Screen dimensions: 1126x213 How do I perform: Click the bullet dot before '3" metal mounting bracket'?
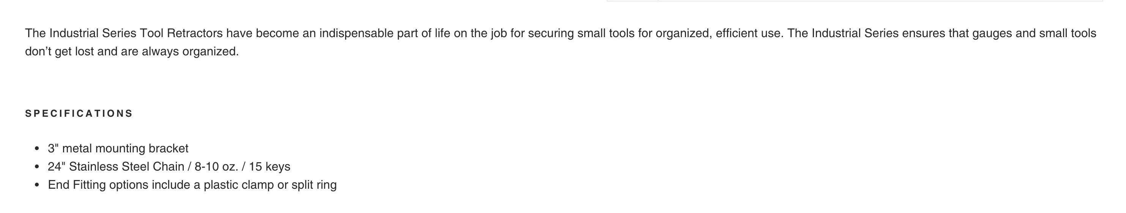click(x=37, y=149)
